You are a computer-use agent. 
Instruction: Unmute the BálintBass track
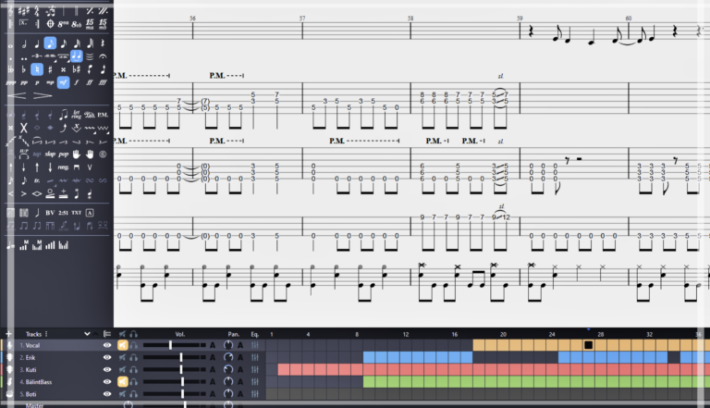click(x=122, y=381)
